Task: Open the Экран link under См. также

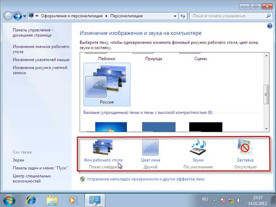Action: pyautogui.click(x=18, y=160)
